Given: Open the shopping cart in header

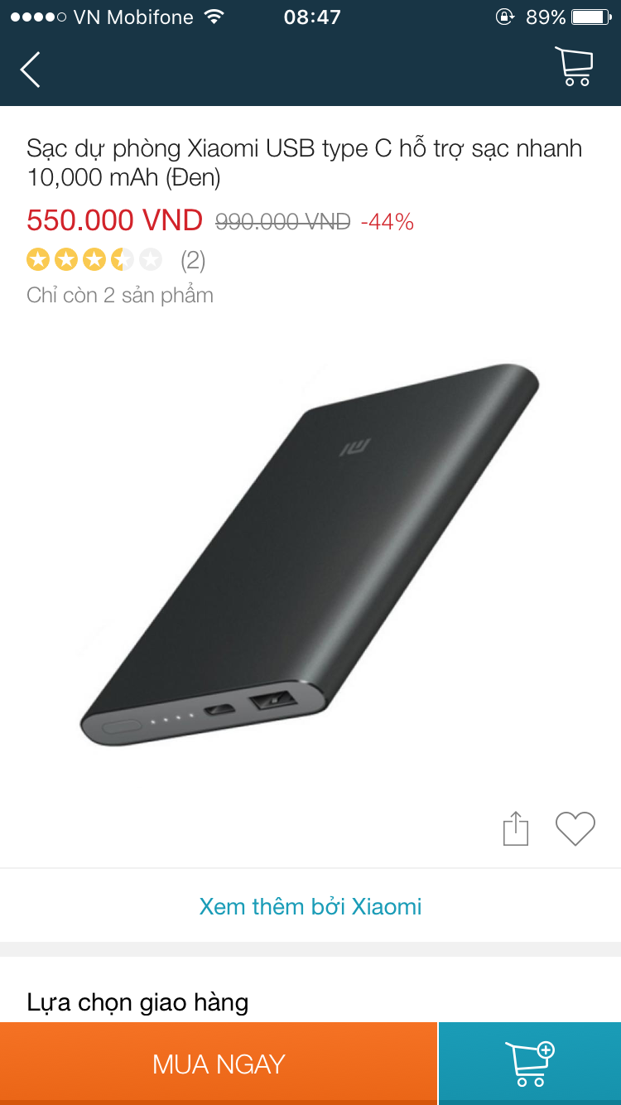Looking at the screenshot, I should point(574,67).
